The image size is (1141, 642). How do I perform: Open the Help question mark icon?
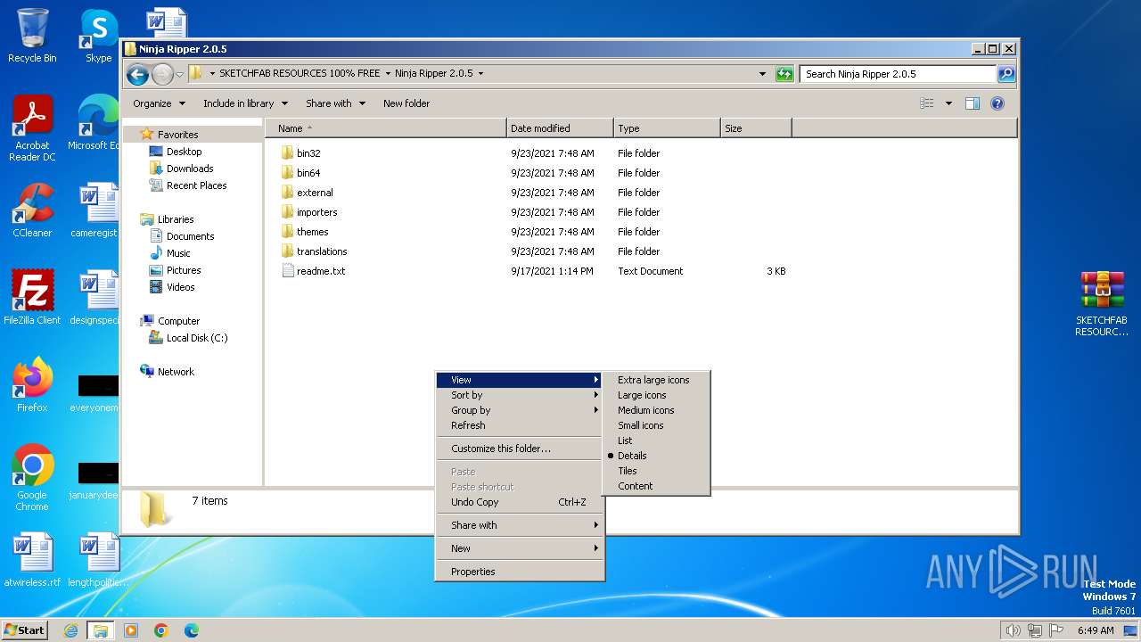tap(997, 103)
